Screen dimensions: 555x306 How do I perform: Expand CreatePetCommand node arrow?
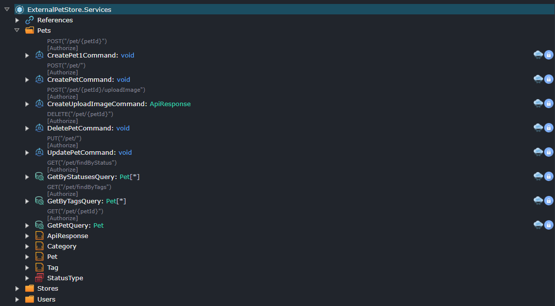(x=27, y=80)
